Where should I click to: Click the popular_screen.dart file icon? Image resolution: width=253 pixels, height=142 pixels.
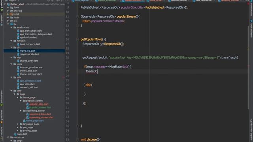click(27, 107)
